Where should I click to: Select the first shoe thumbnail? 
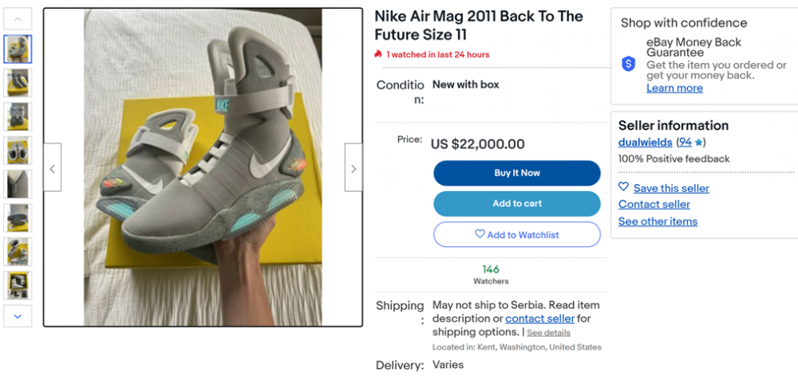tap(18, 49)
